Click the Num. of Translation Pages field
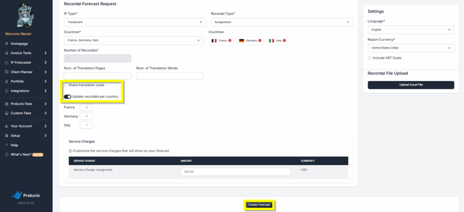The height and width of the screenshot is (212, 464). 97,76
